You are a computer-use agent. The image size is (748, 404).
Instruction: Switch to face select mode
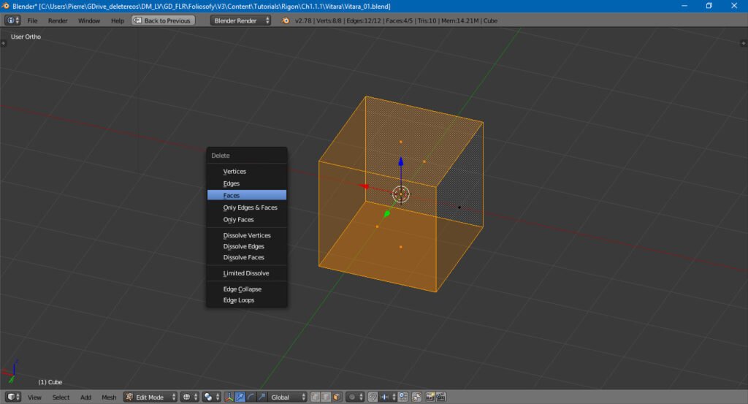click(x=337, y=397)
